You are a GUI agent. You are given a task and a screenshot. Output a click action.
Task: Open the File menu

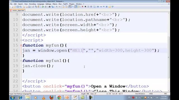tap(11, 4)
